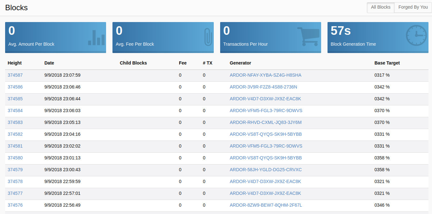The image size is (432, 214).
Task: Click the shopping cart icon in Transactions card
Action: pos(308,36)
